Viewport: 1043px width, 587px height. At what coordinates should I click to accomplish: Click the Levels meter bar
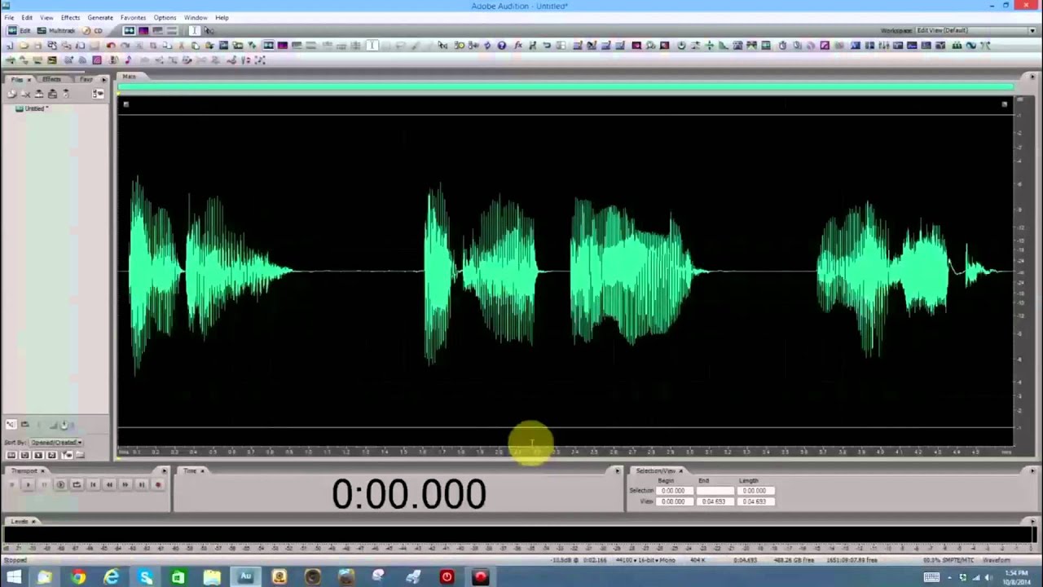[x=521, y=536]
